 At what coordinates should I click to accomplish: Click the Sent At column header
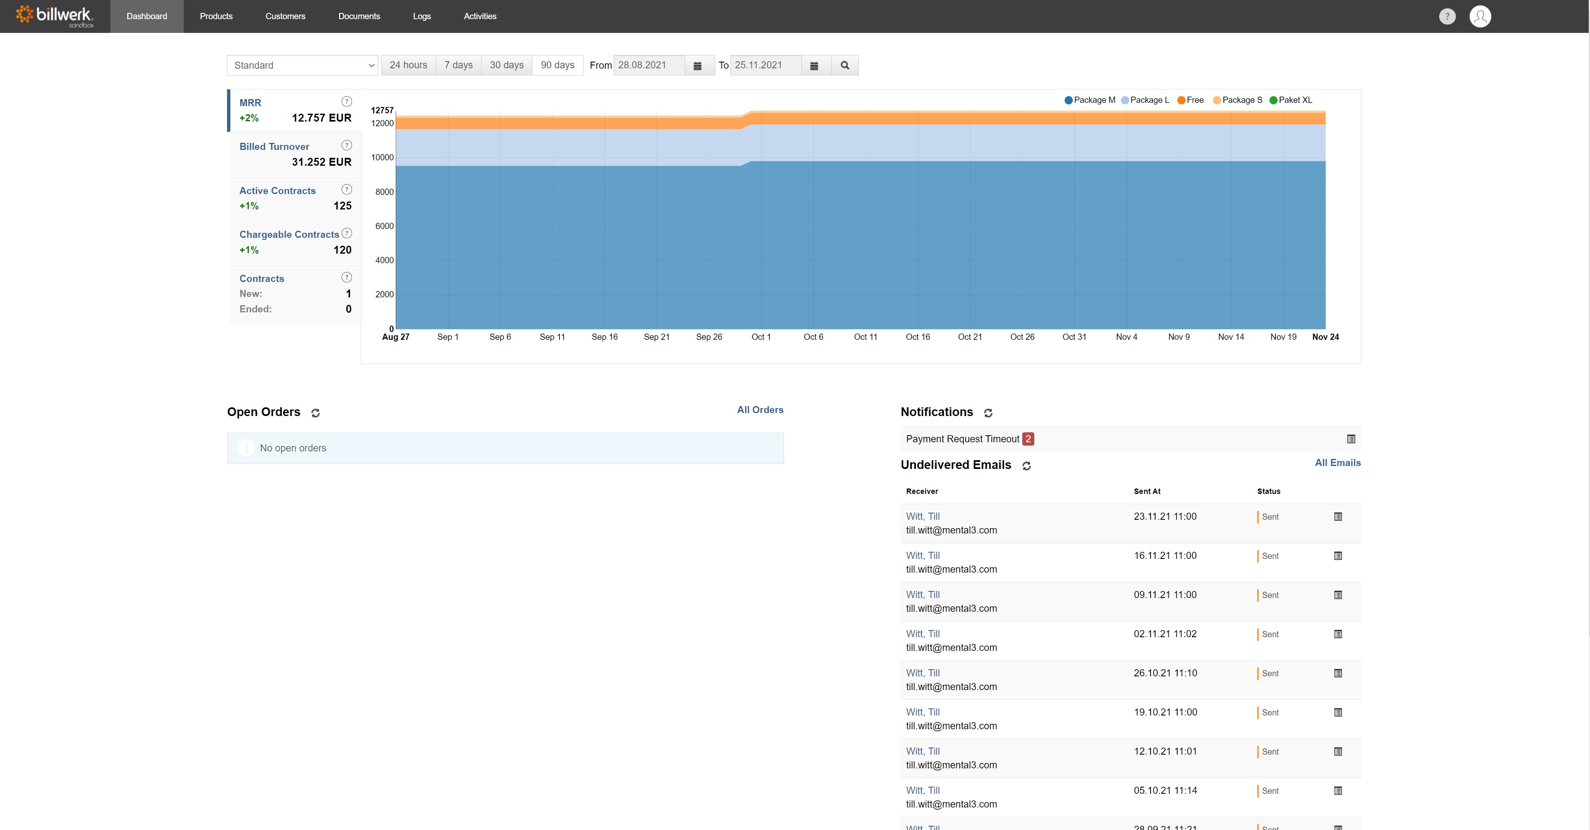pyautogui.click(x=1147, y=491)
